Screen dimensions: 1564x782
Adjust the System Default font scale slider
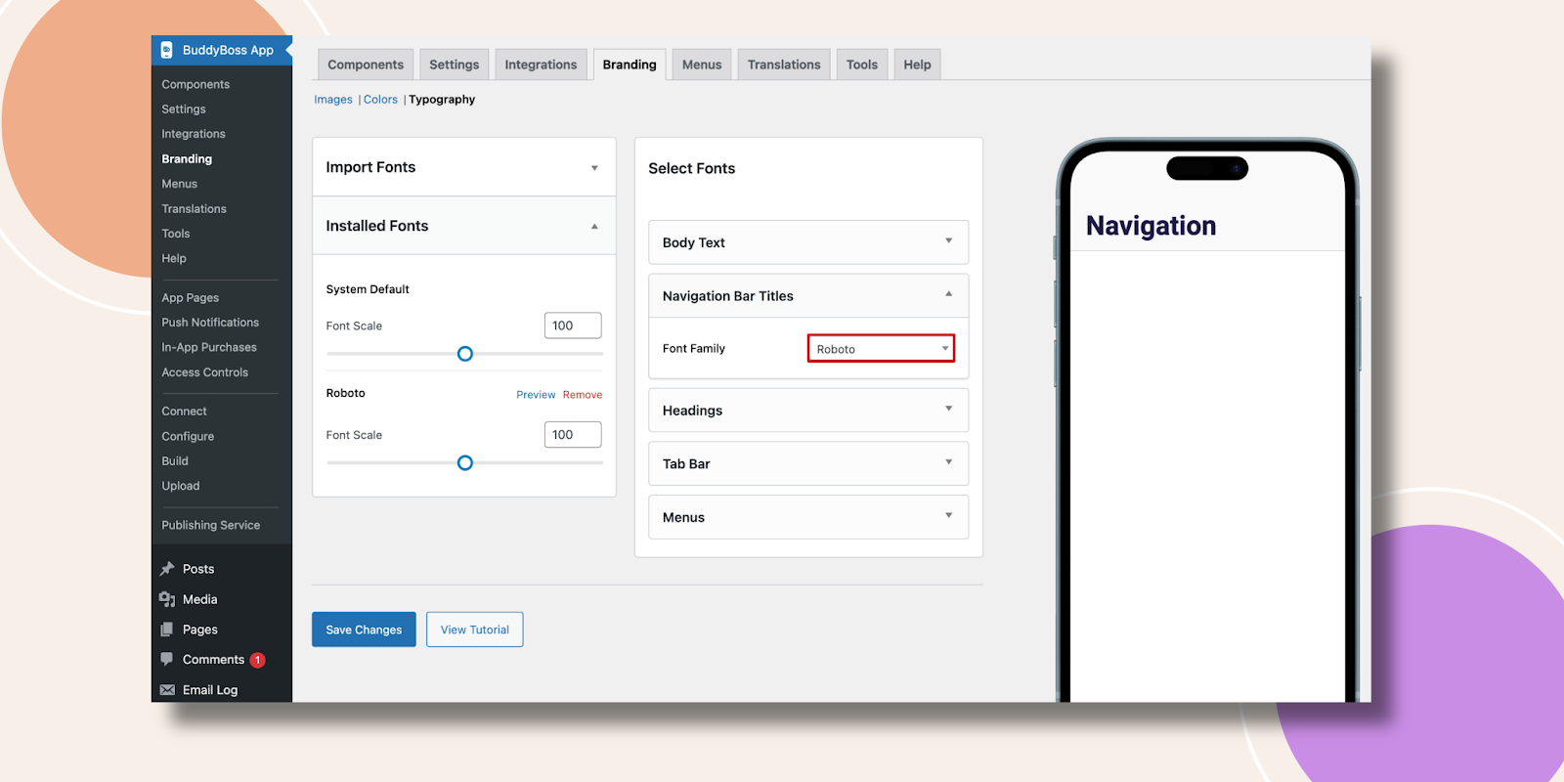point(465,354)
